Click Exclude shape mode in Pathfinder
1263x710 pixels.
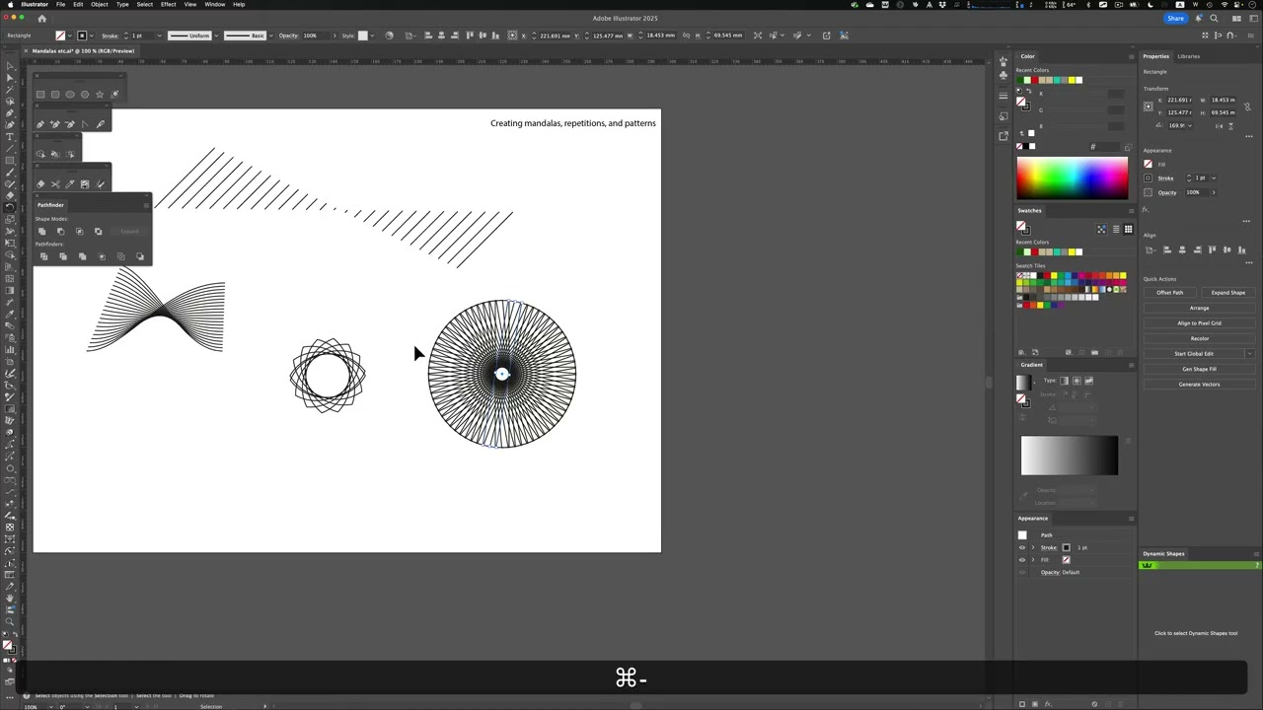(x=98, y=232)
